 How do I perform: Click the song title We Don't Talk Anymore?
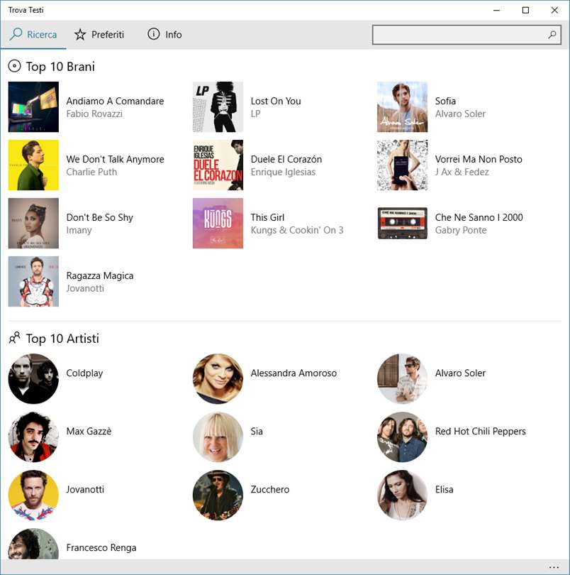115,159
